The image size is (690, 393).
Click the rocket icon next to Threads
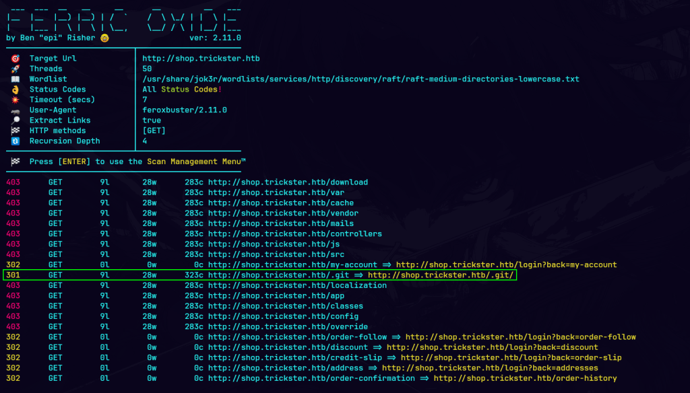tap(15, 69)
